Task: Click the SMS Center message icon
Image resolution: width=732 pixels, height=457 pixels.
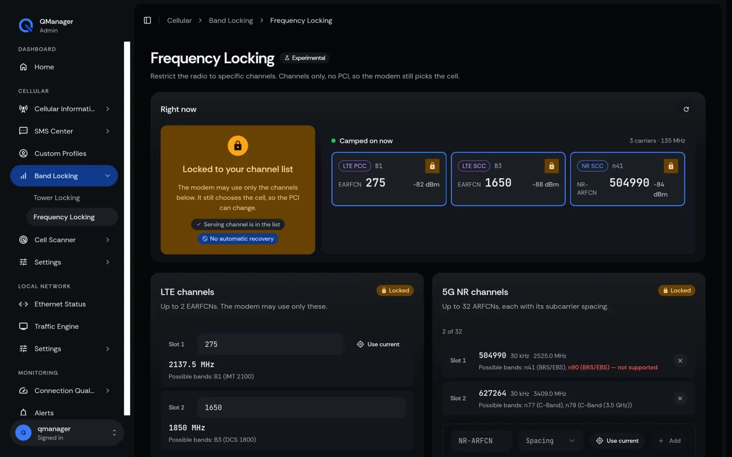Action: 23,131
